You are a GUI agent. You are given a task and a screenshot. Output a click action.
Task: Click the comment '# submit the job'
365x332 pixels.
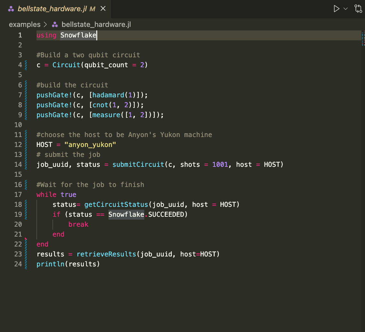coord(68,155)
